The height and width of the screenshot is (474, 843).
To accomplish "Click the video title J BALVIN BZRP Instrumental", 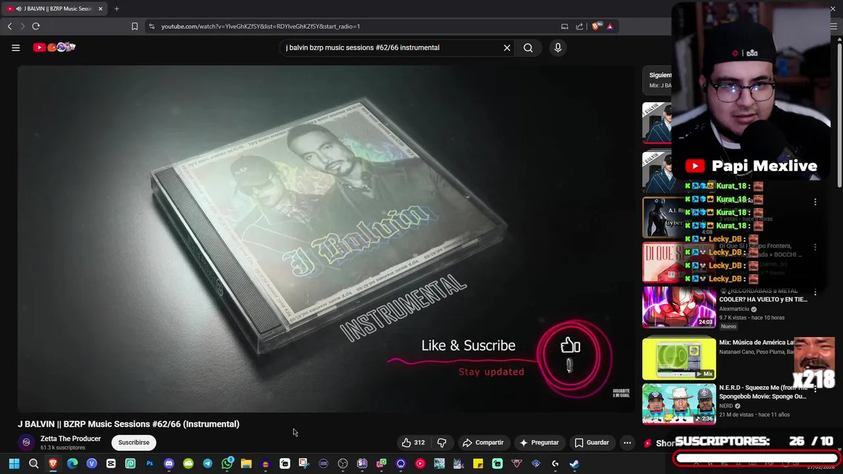I will (x=128, y=424).
